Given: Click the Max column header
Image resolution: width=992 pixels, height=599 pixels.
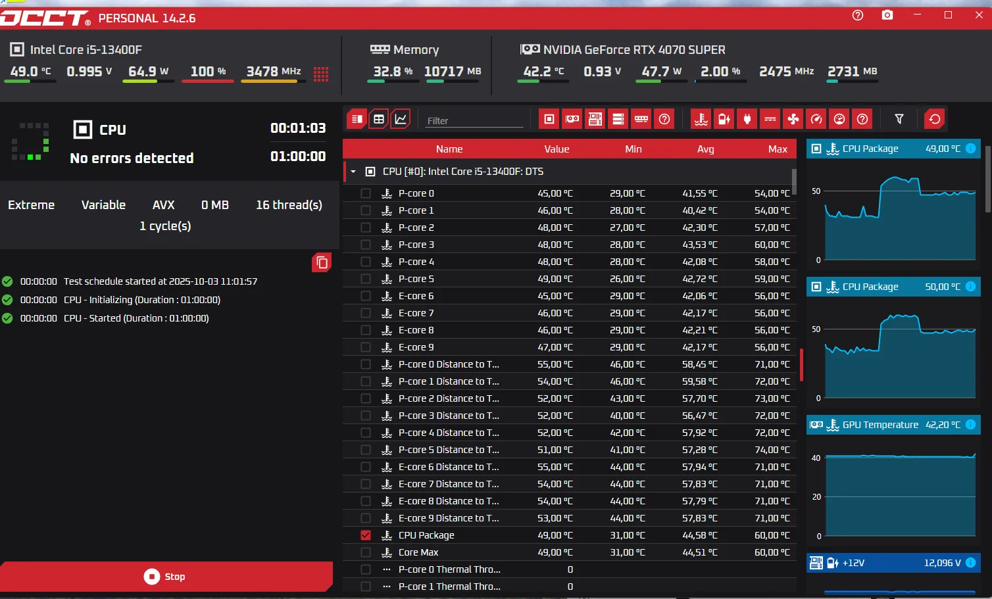Looking at the screenshot, I should 778,149.
